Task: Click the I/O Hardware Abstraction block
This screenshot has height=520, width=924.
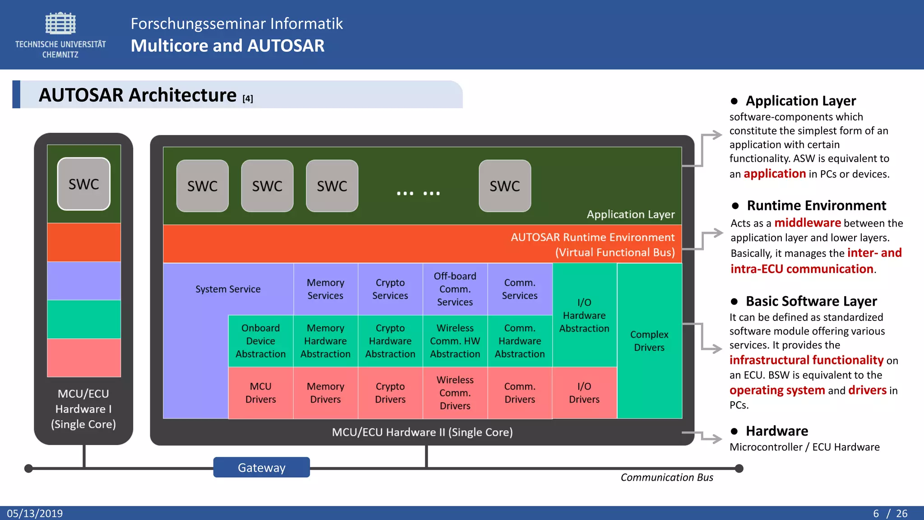Action: click(x=584, y=315)
